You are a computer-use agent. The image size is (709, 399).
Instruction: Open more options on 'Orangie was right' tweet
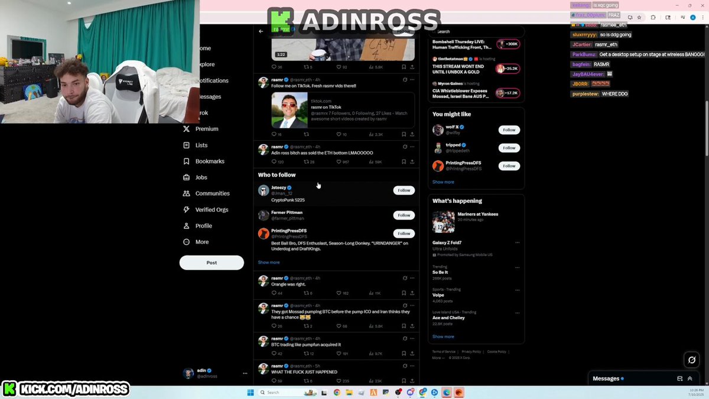[412, 278]
